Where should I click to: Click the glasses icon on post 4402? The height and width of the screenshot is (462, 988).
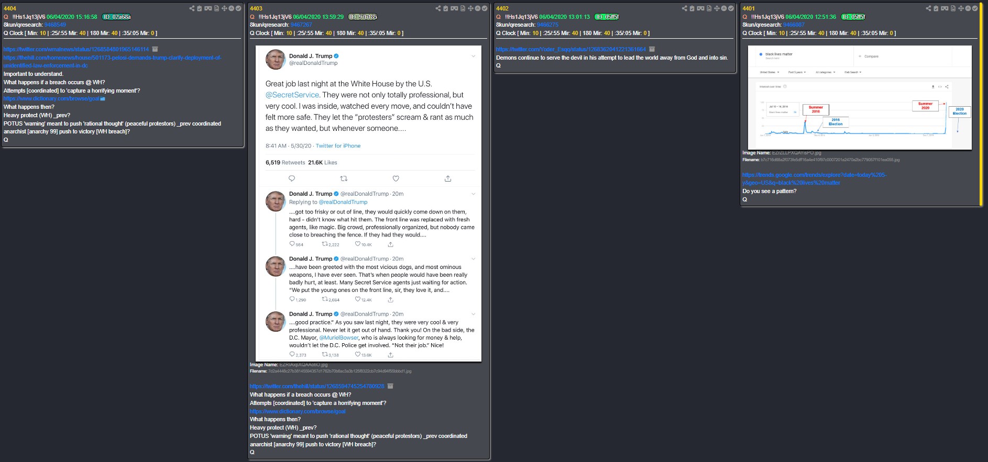coord(700,8)
